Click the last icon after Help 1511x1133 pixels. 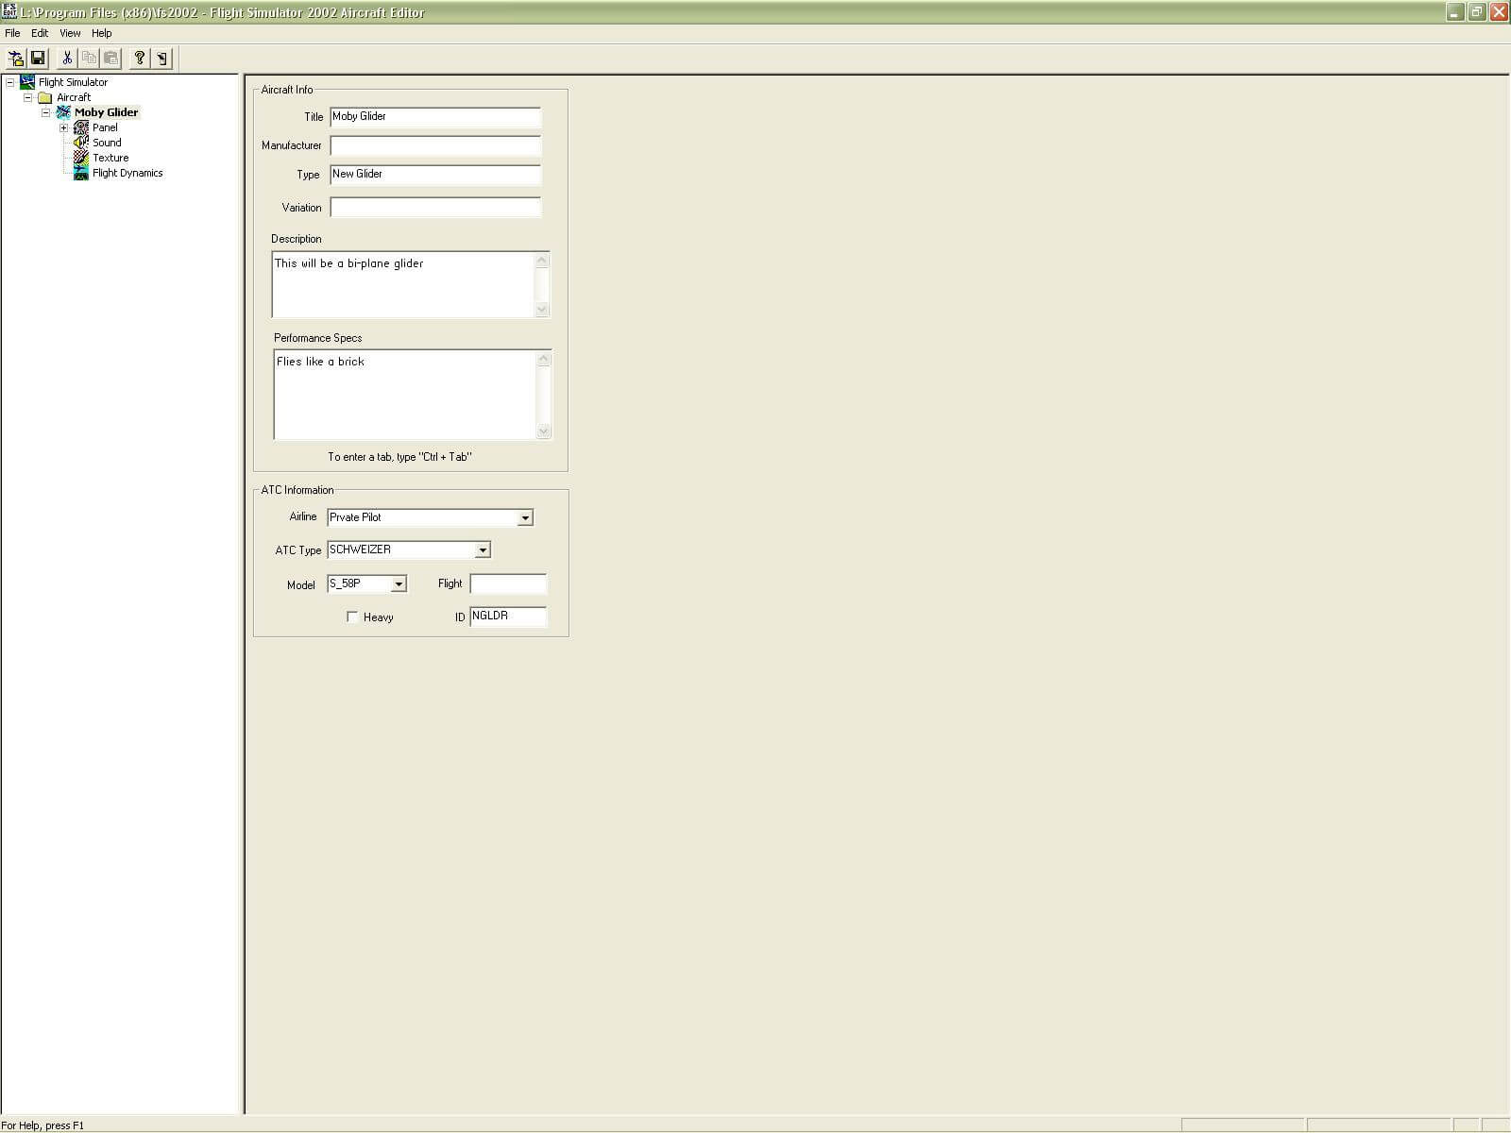pyautogui.click(x=161, y=59)
